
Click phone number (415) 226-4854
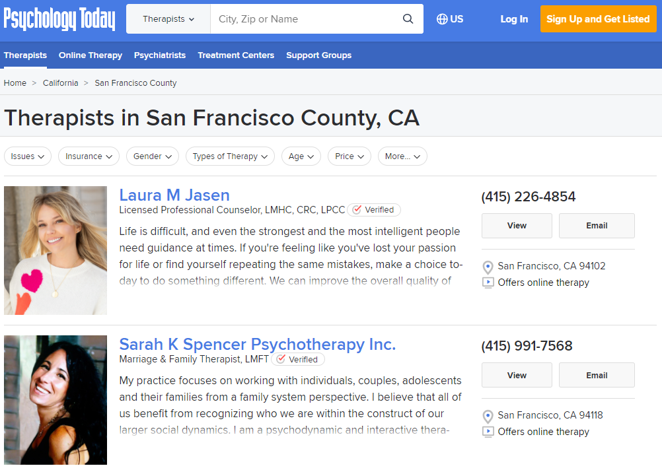click(528, 197)
